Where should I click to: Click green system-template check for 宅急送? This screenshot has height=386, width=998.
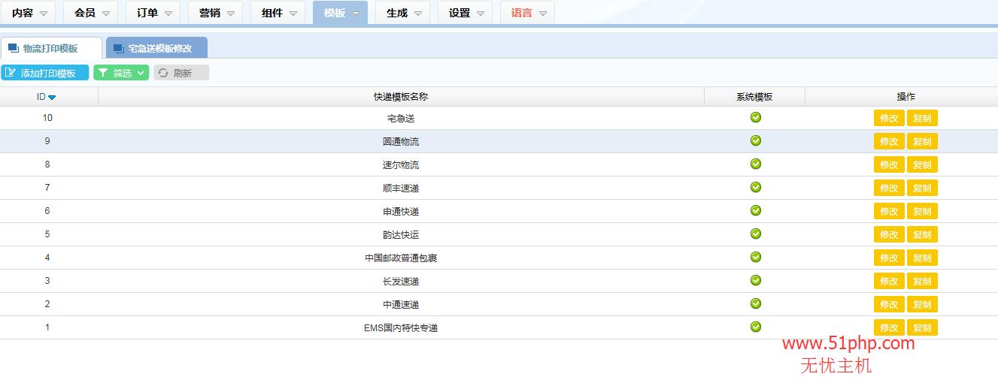756,117
